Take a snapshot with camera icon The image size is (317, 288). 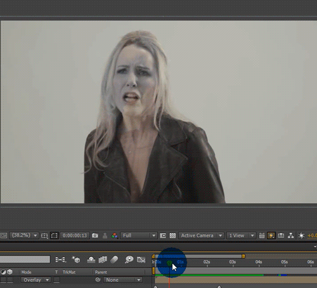pyautogui.click(x=95, y=235)
